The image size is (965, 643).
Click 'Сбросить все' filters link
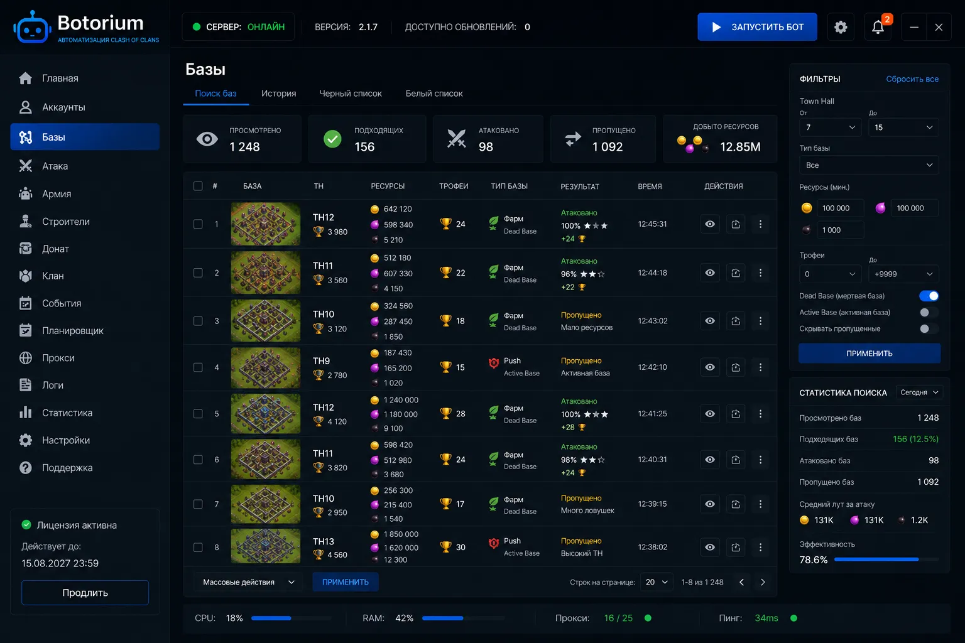point(912,79)
